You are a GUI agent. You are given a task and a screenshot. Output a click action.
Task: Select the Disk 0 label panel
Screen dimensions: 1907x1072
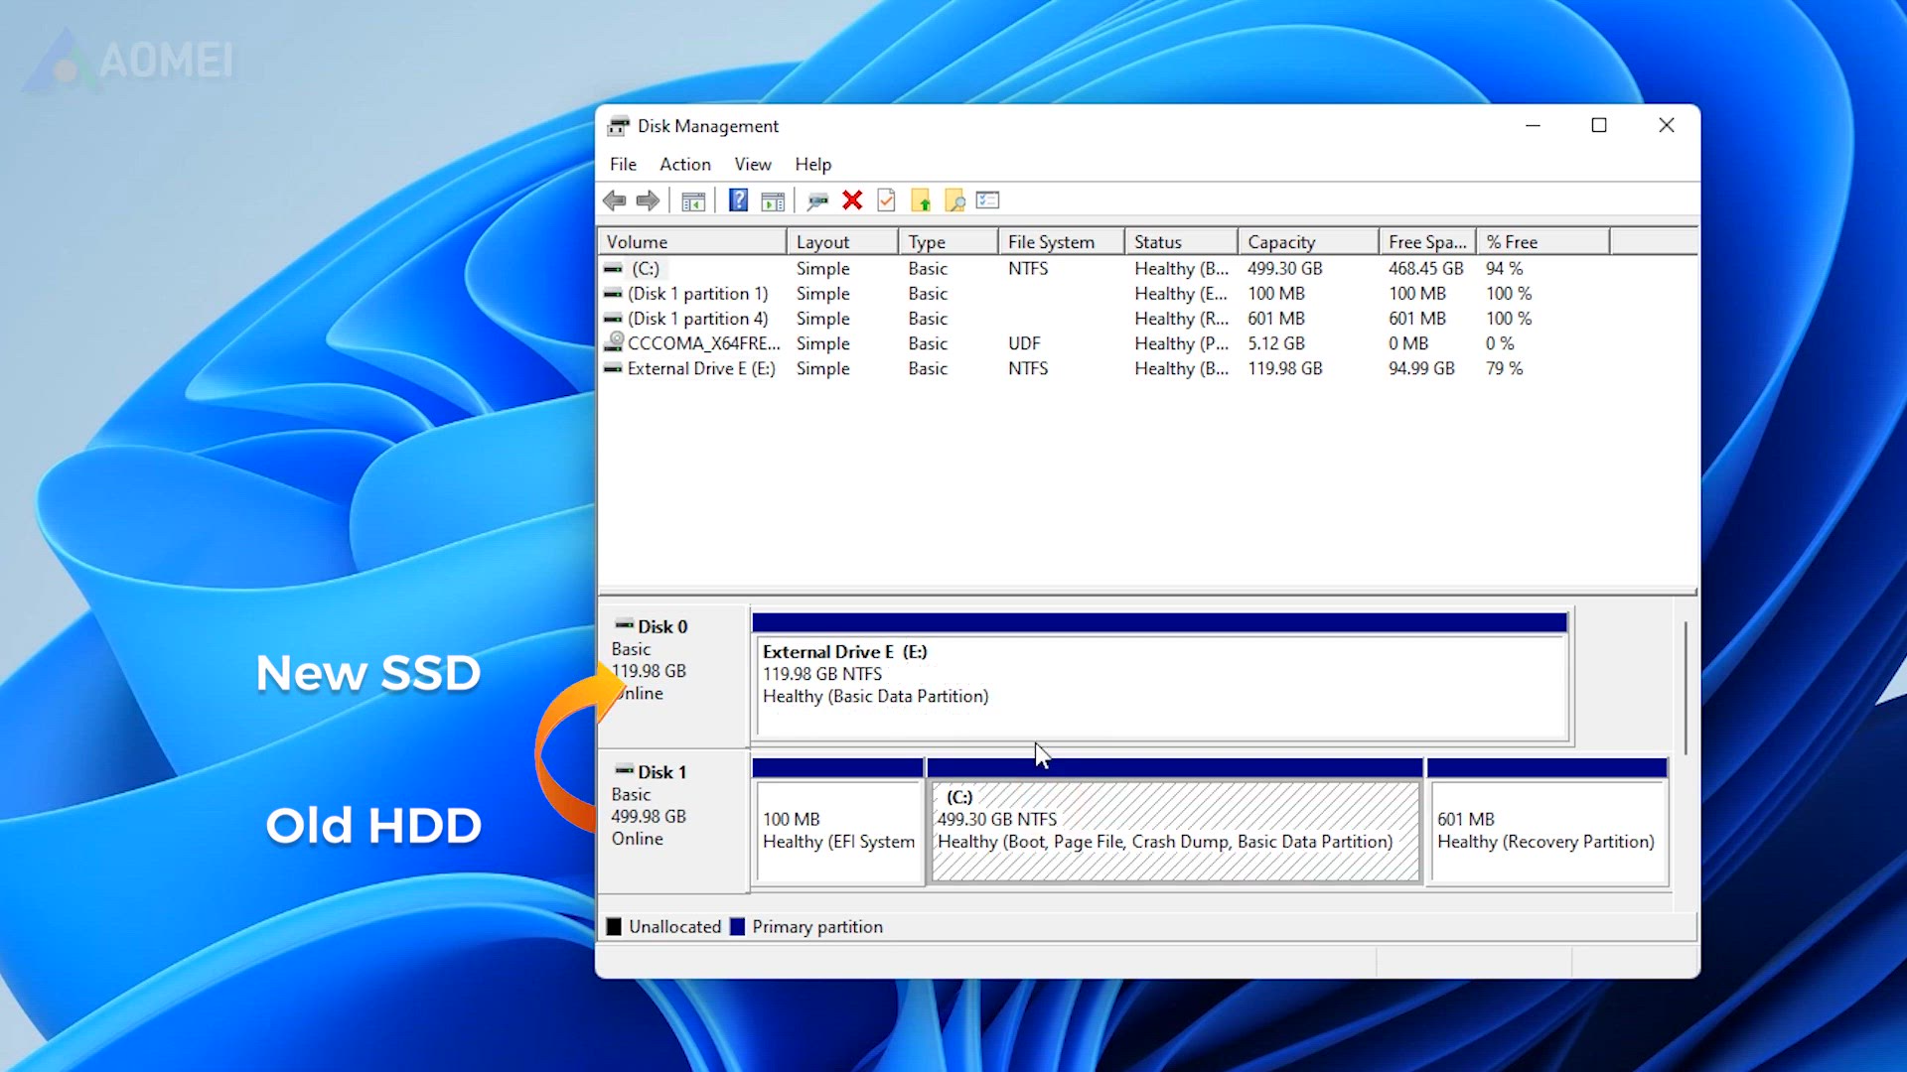pos(673,675)
